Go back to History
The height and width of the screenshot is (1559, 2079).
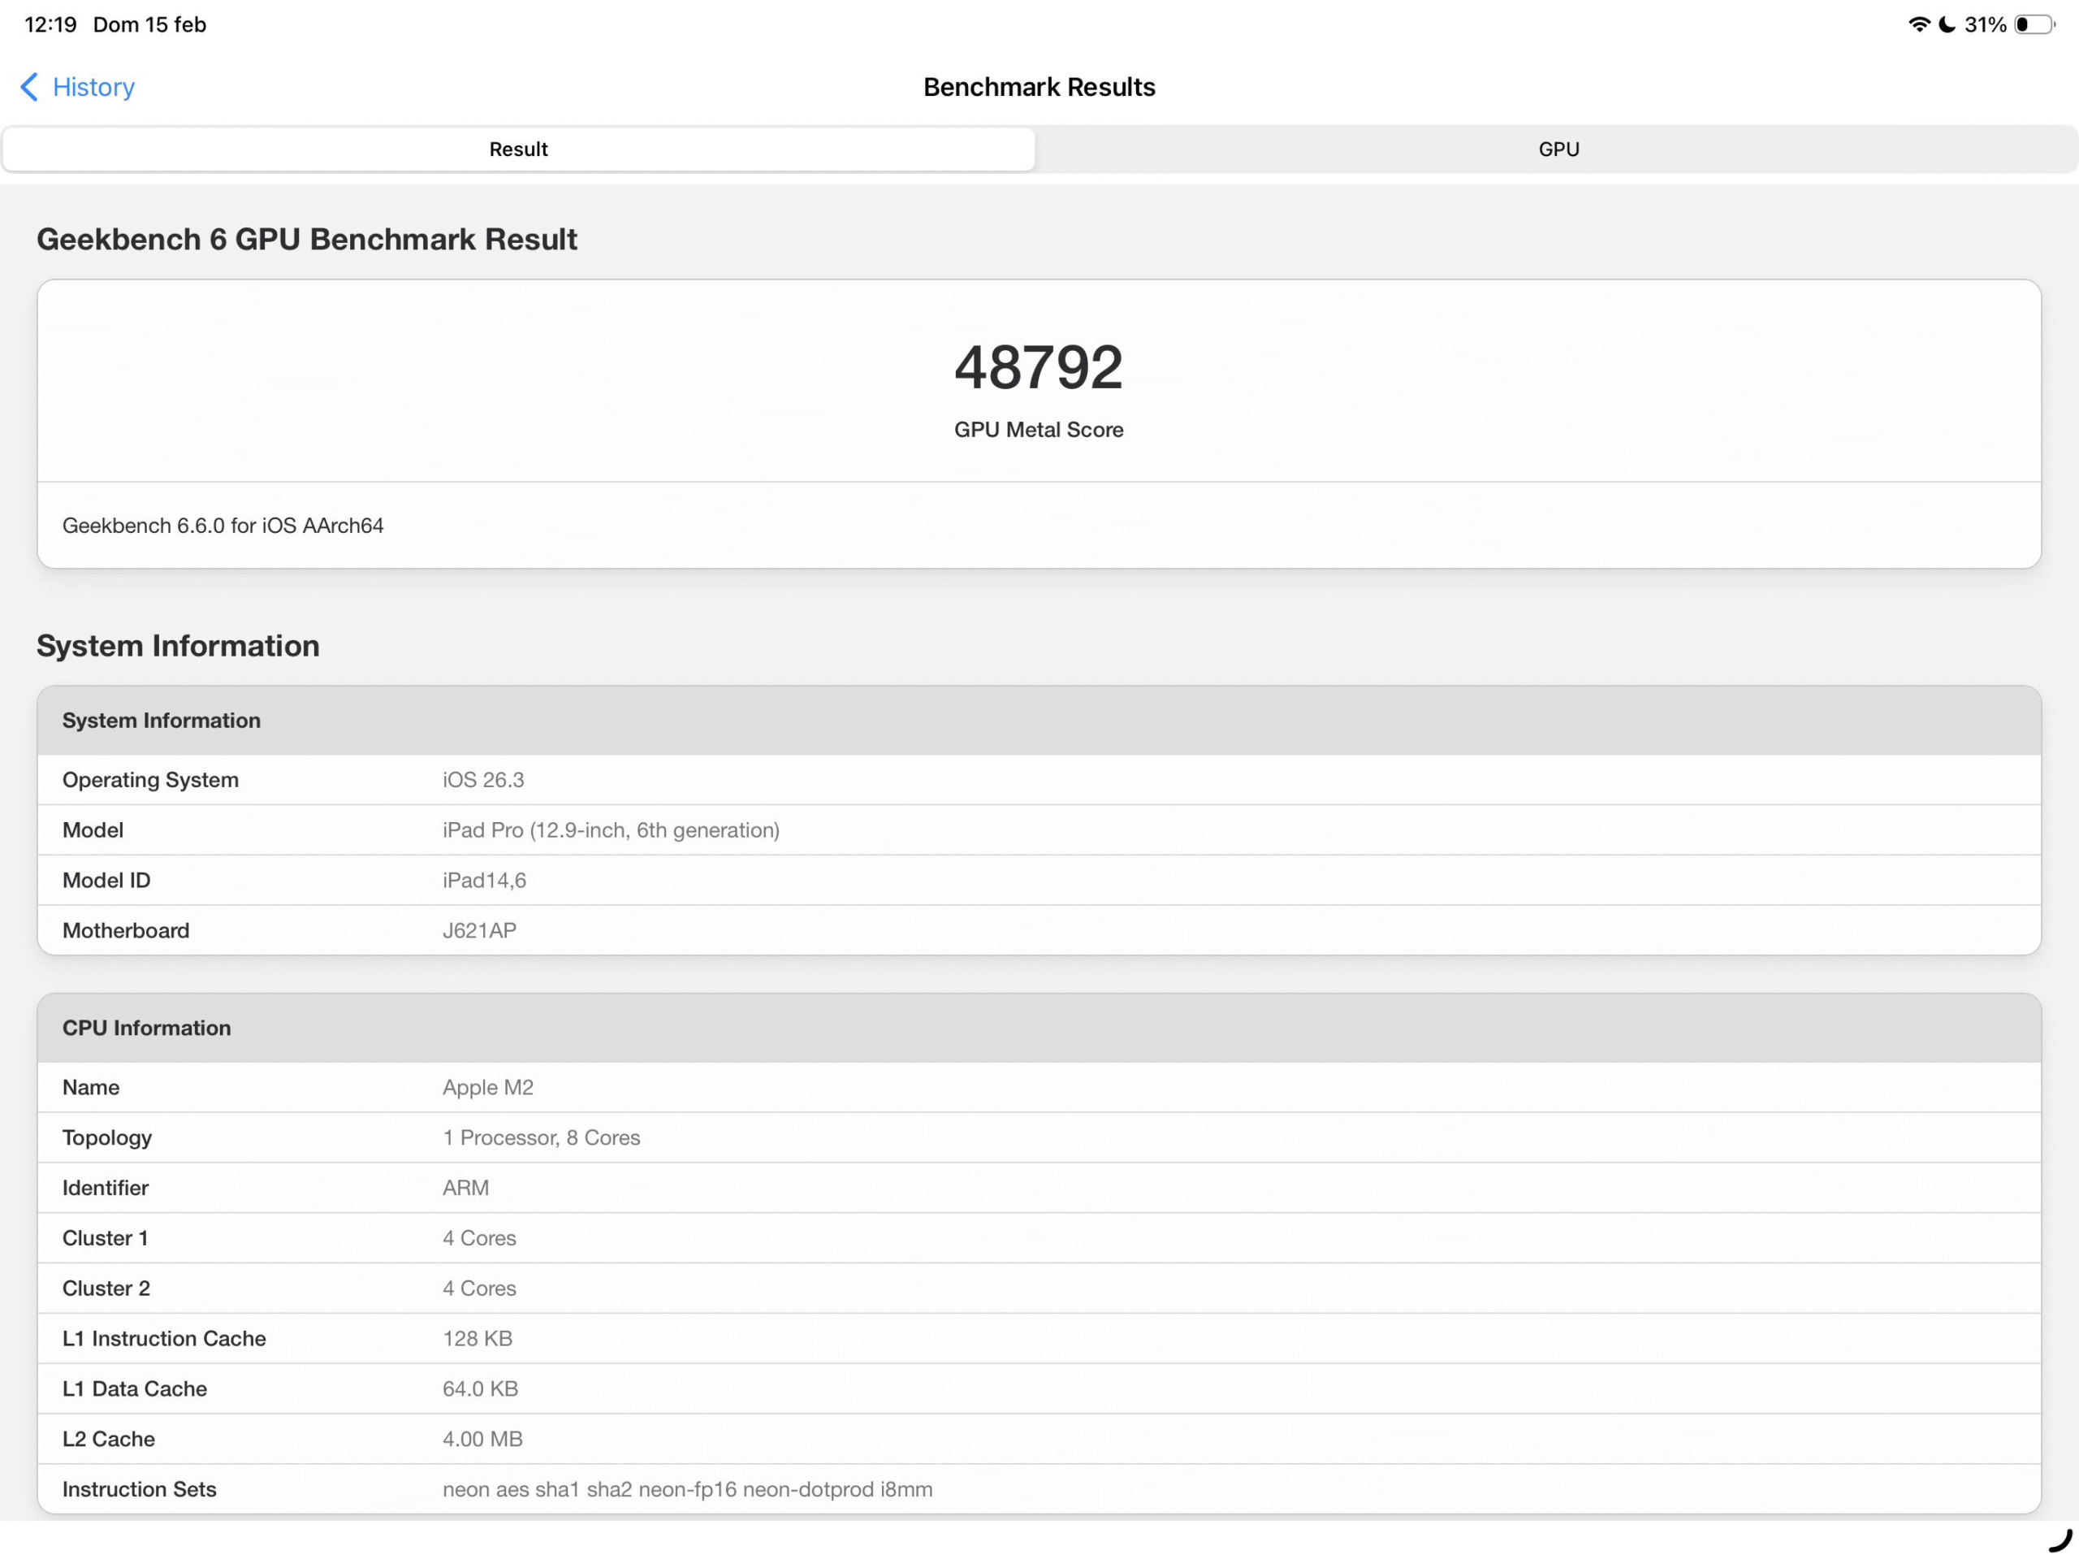tap(93, 86)
